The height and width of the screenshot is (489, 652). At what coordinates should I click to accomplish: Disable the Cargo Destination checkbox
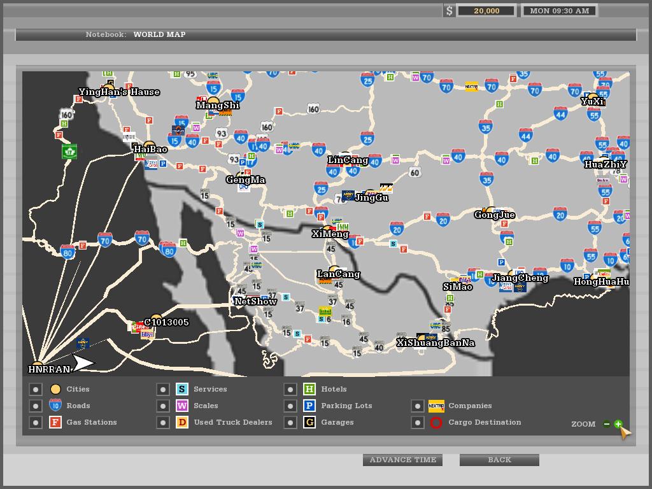pyautogui.click(x=418, y=422)
